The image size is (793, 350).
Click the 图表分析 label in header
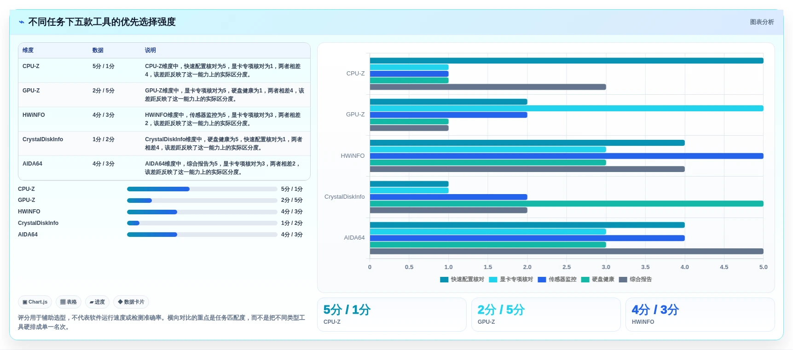[762, 22]
